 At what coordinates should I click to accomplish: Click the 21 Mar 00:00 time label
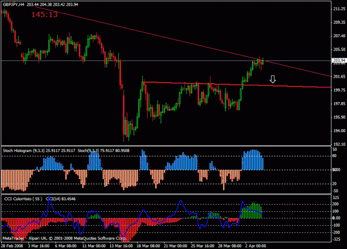(x=175, y=246)
